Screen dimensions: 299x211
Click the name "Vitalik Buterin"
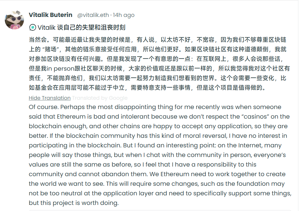point(51,15)
